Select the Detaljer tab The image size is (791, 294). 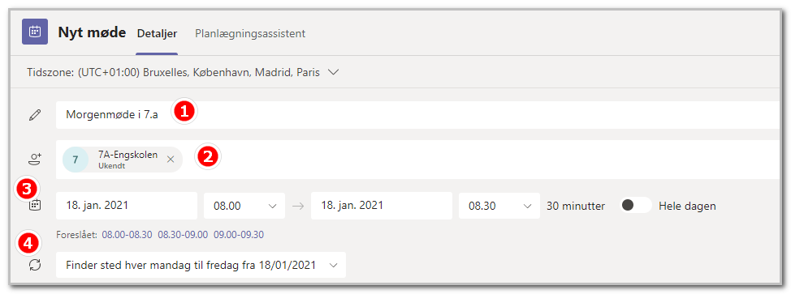click(157, 34)
